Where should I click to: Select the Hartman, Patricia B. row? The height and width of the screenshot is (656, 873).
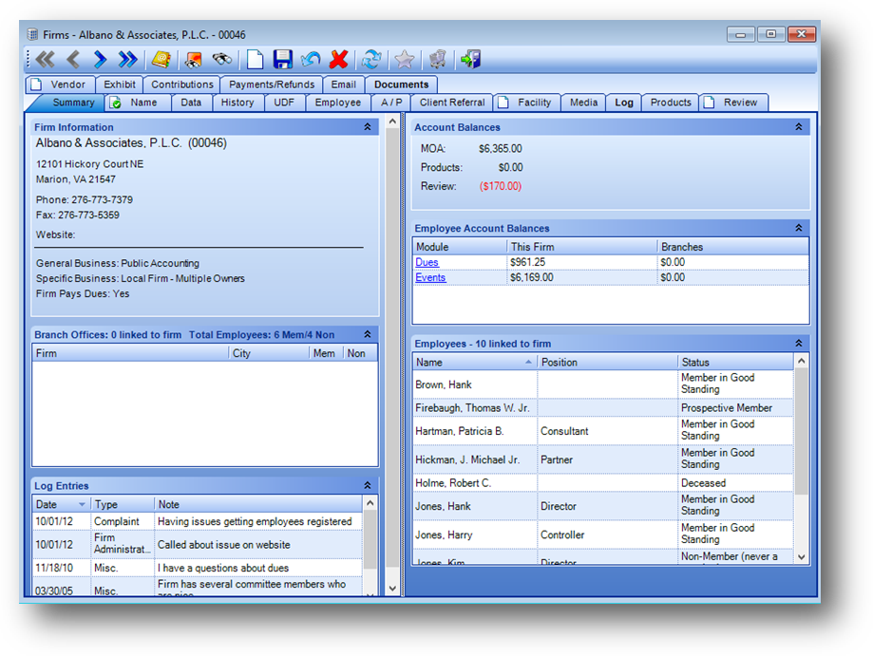[x=603, y=431]
